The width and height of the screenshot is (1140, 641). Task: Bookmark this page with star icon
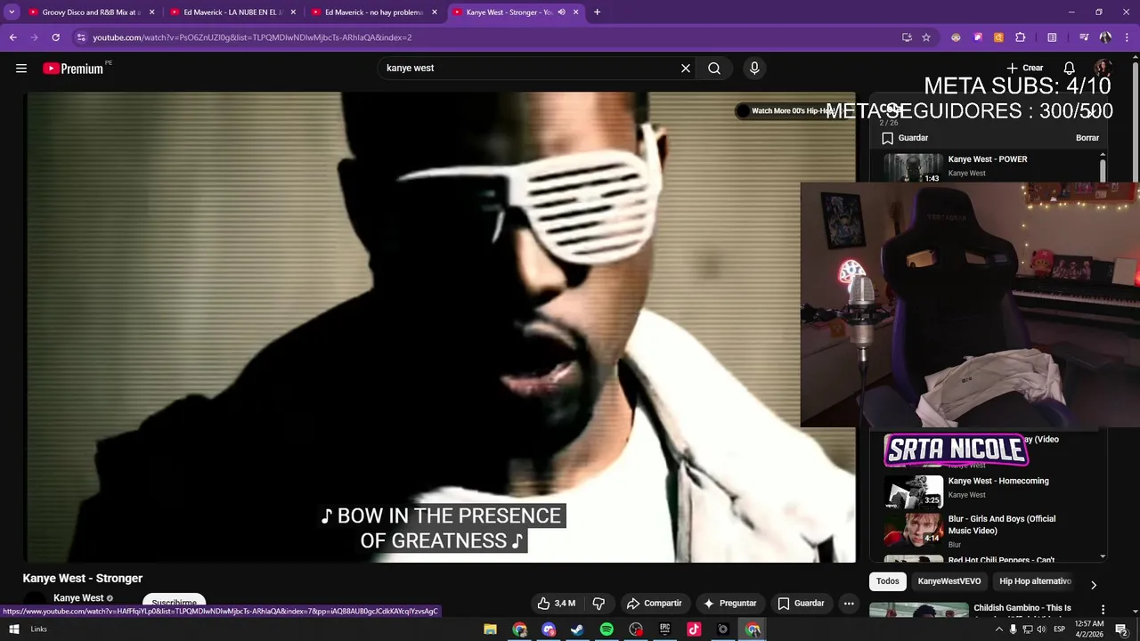(x=926, y=37)
